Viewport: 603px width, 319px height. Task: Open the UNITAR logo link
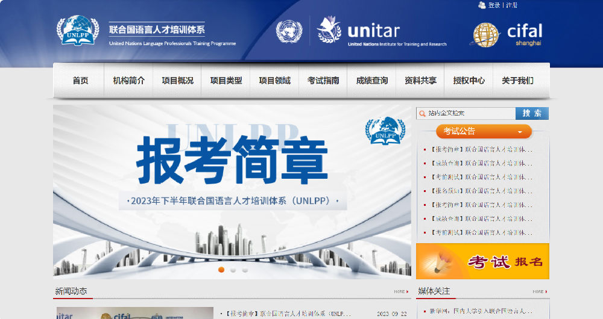(382, 31)
